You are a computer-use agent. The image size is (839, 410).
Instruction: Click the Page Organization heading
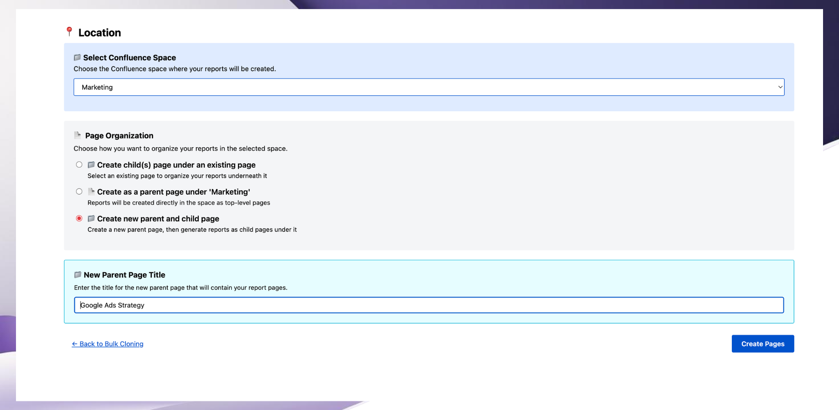119,136
